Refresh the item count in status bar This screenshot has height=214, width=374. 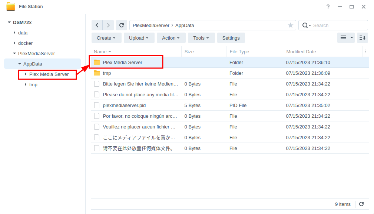pyautogui.click(x=362, y=204)
